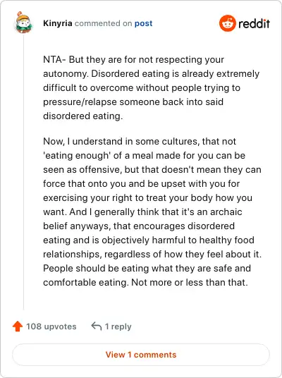Open the "View 1 comments" button

(141, 355)
